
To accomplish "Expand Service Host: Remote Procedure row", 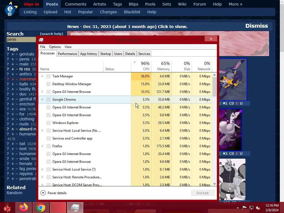I will coord(42,177).
